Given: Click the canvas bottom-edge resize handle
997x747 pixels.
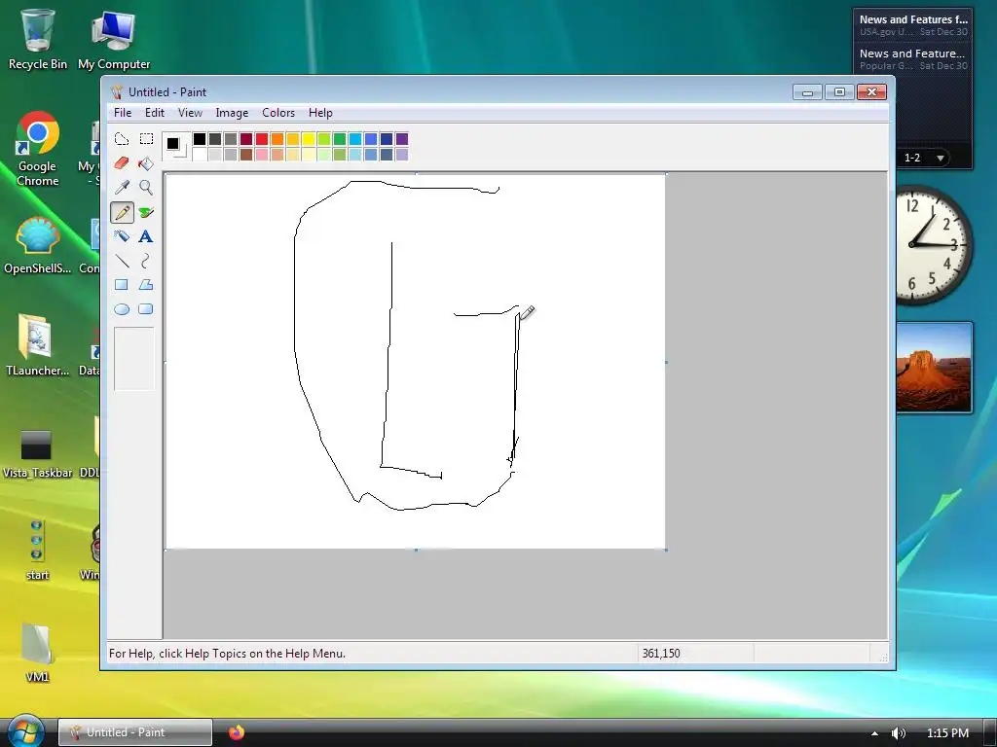Looking at the screenshot, I should 417,551.
